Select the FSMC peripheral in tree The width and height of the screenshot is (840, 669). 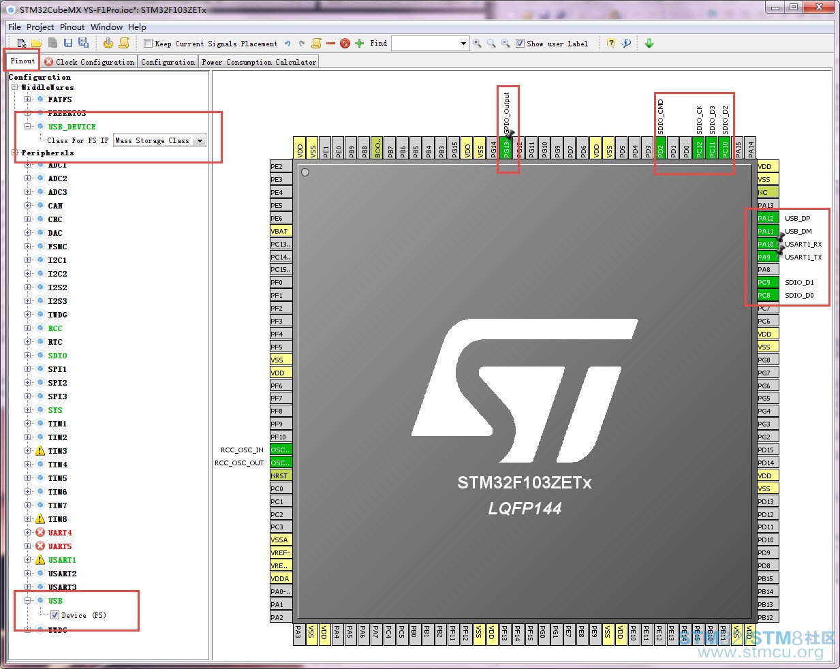click(x=57, y=247)
